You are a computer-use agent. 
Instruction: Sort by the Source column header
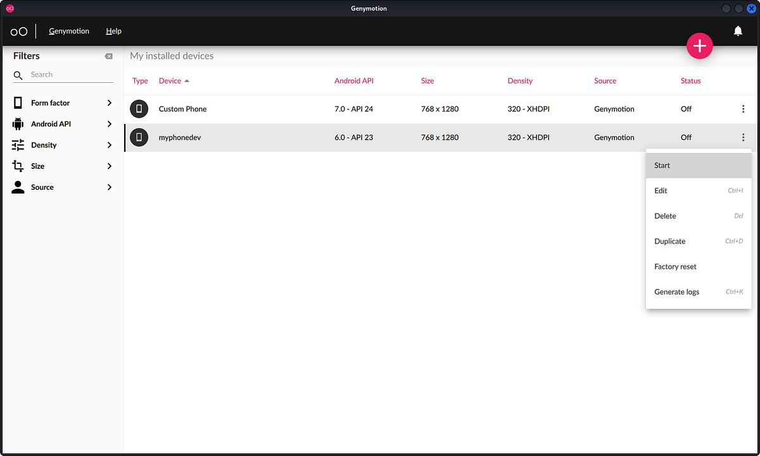tap(605, 81)
